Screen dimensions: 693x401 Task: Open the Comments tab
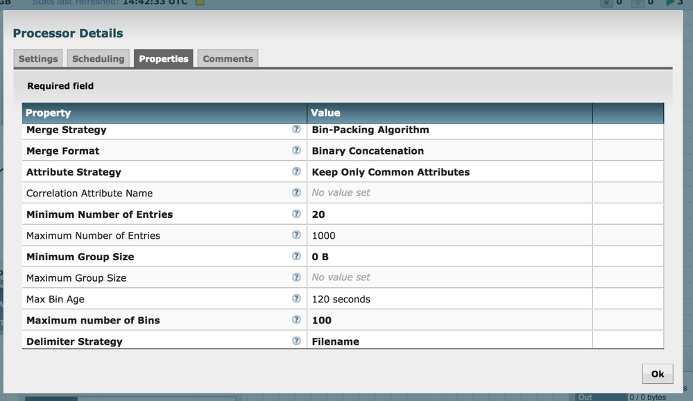pos(228,59)
